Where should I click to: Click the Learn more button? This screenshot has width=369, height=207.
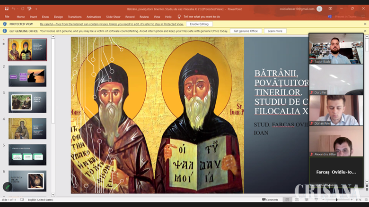pyautogui.click(x=275, y=31)
